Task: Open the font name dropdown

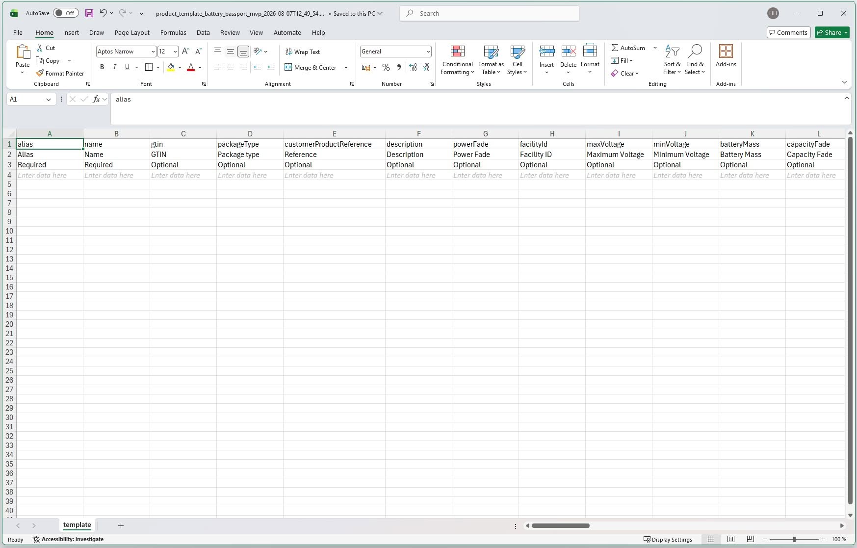Action: (153, 52)
